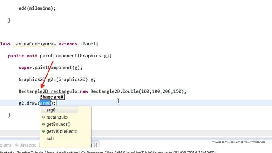Choose rectangulo from the suggestion list
Viewport: 272px width, 153px height.
tap(57, 117)
